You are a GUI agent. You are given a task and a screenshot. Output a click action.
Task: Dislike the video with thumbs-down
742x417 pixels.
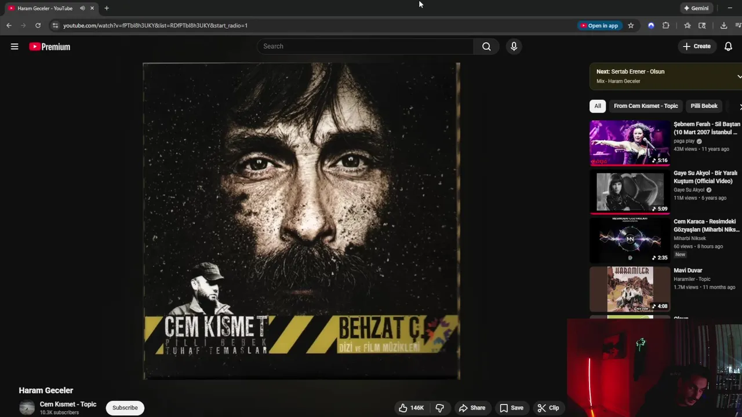(439, 408)
